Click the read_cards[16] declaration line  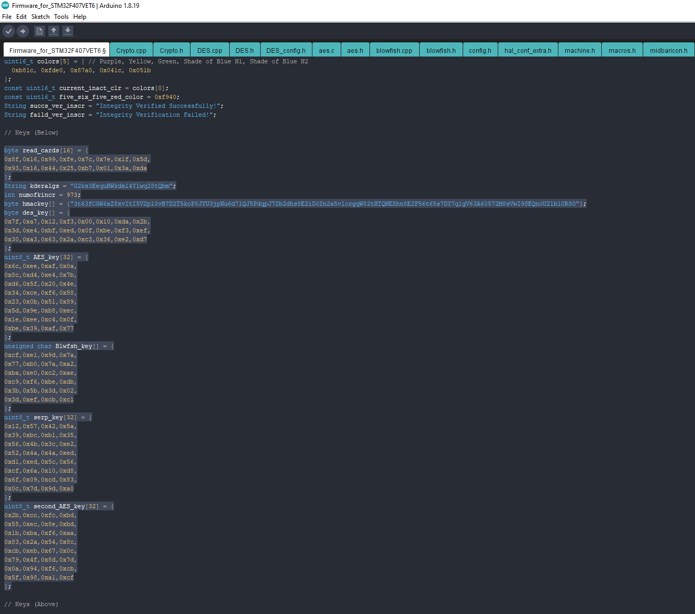coord(47,150)
